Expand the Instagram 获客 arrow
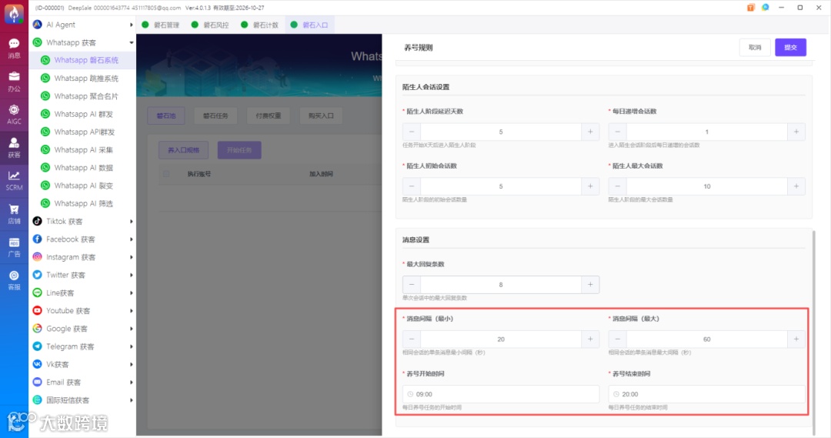The image size is (831, 438). point(131,257)
